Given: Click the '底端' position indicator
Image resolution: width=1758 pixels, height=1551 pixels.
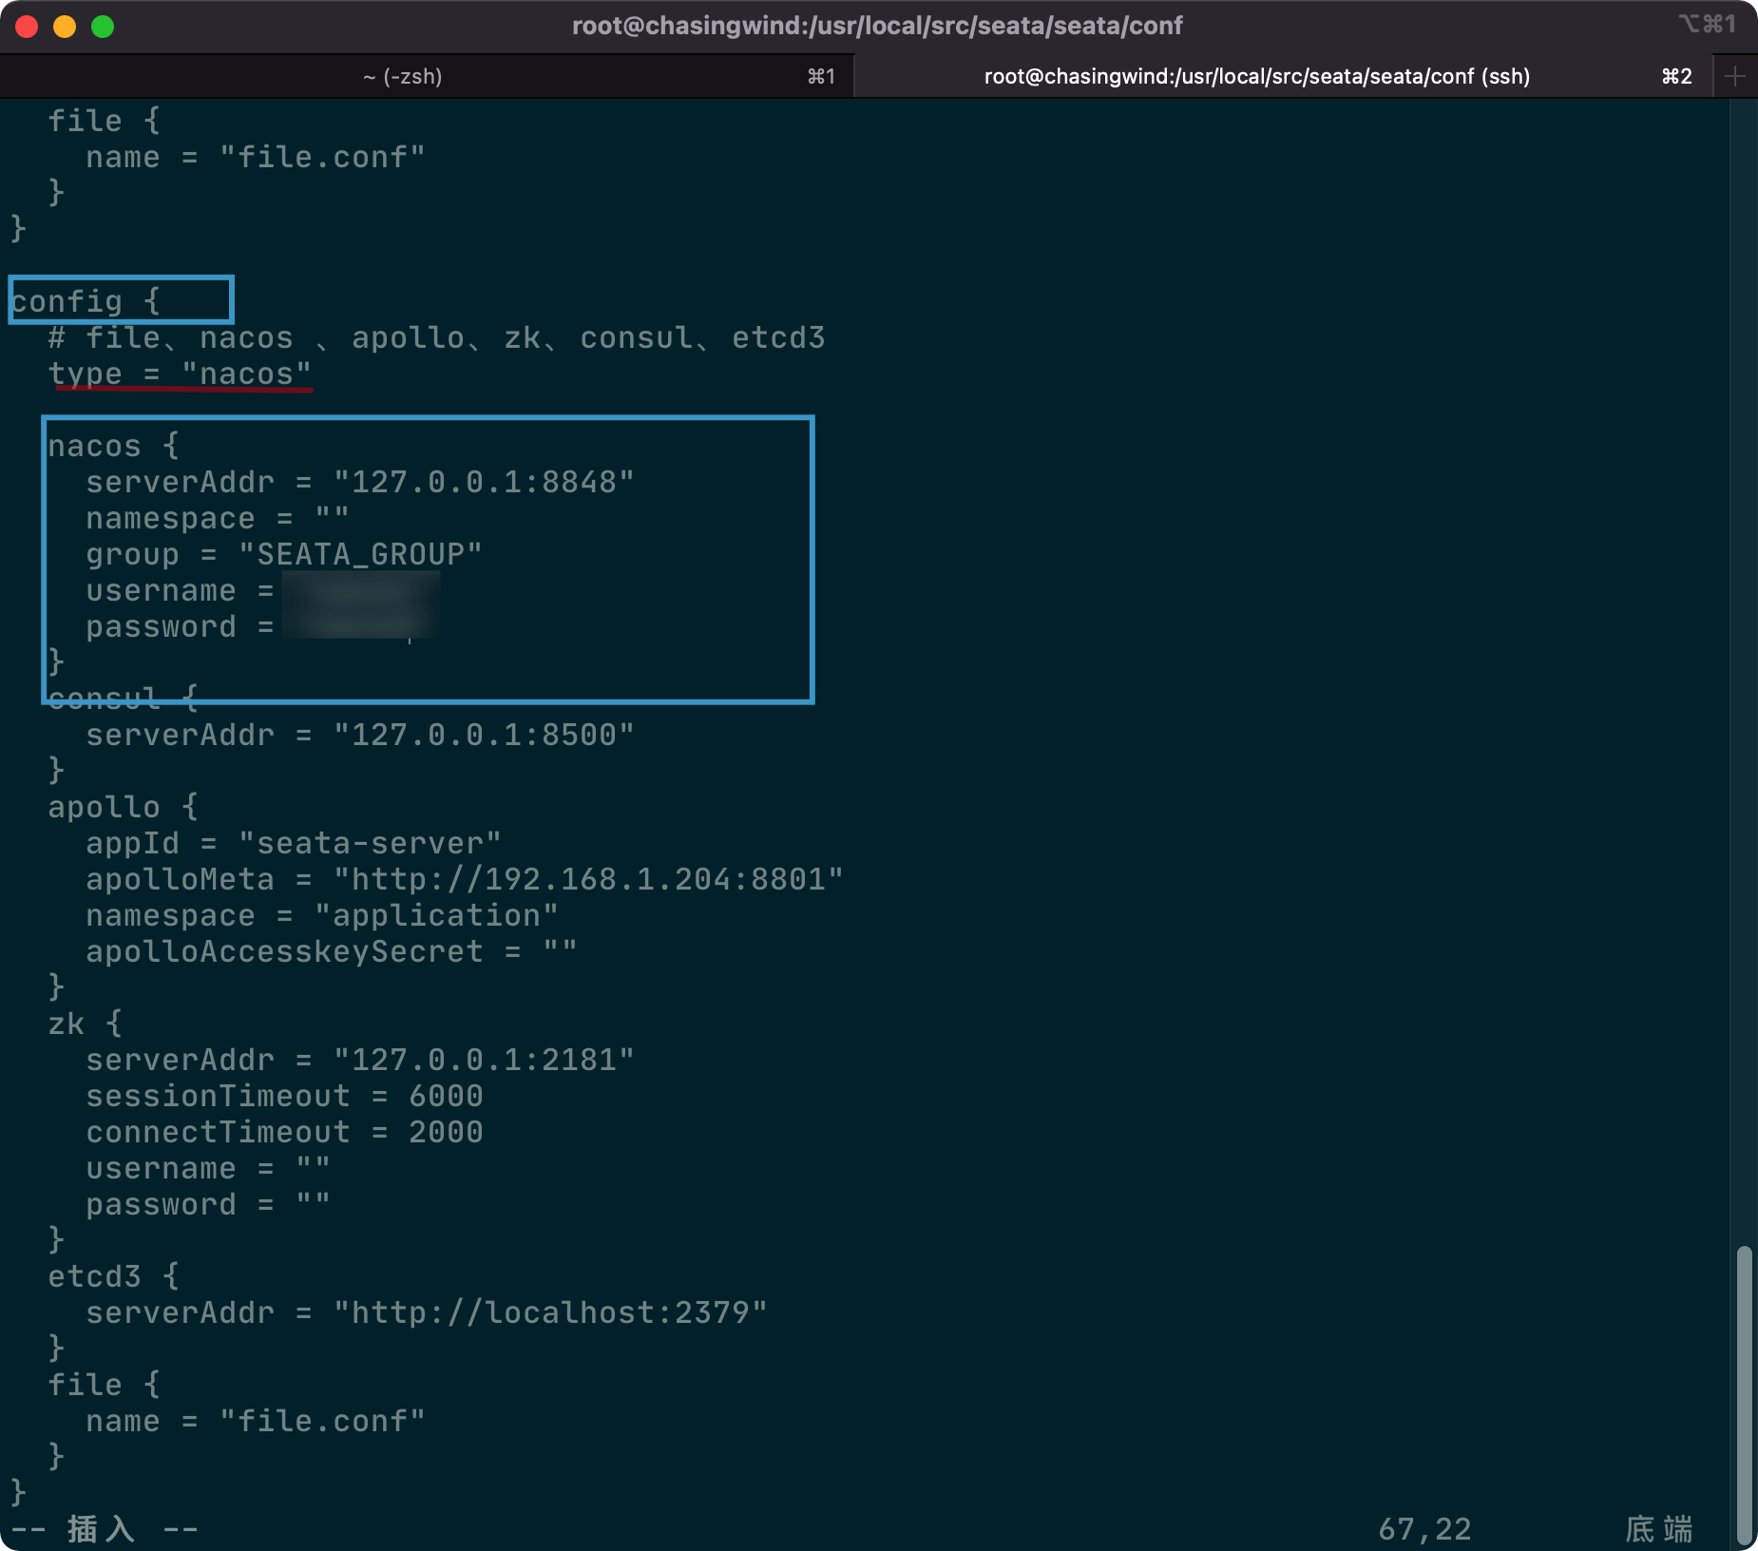Looking at the screenshot, I should (1659, 1529).
